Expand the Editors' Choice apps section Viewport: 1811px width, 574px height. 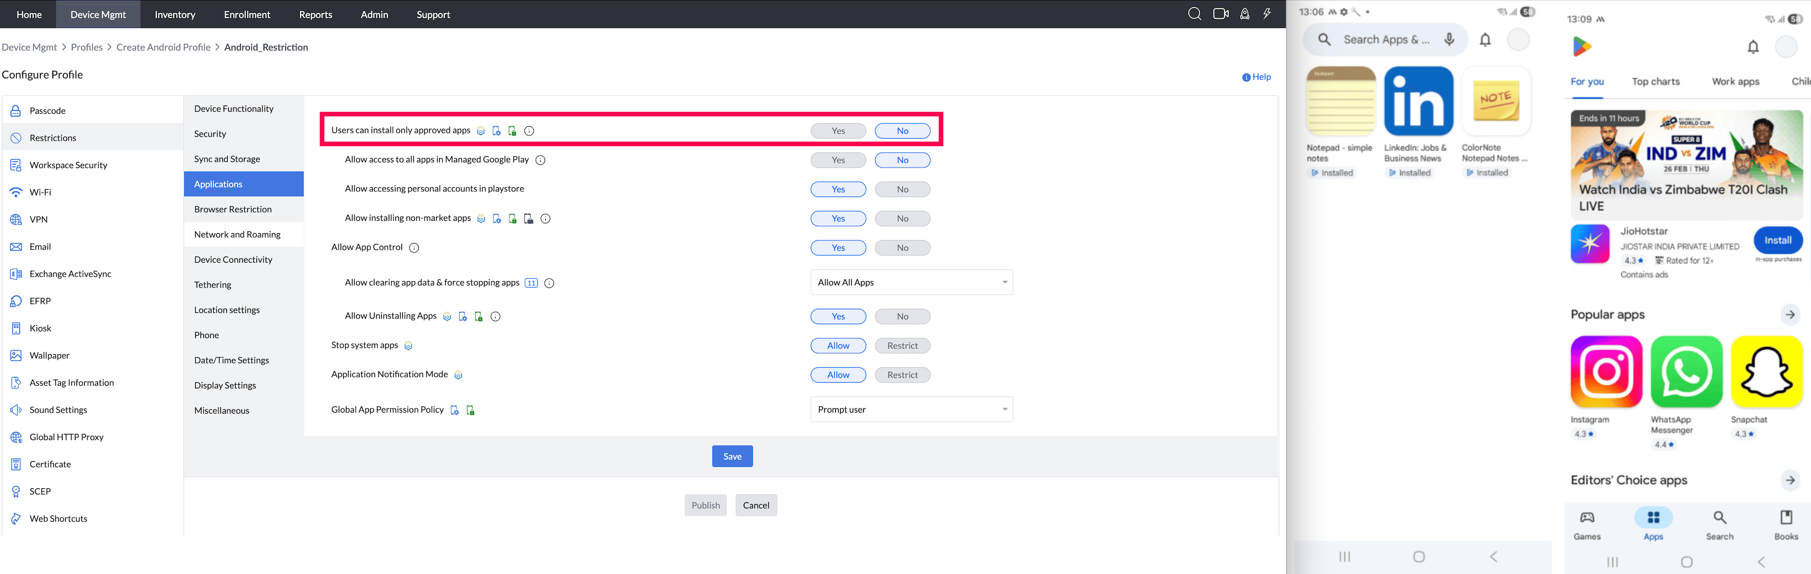[x=1790, y=480]
